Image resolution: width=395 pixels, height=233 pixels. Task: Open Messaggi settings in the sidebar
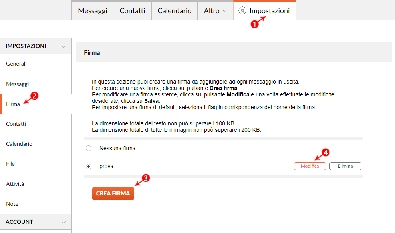18,84
